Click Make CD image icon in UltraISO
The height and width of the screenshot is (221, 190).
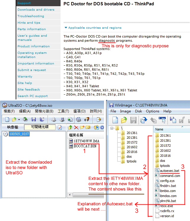point(54,120)
